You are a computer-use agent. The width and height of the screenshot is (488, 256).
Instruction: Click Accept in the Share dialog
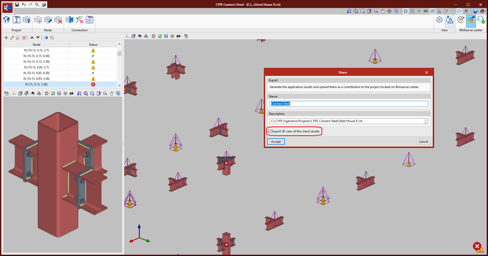point(276,142)
